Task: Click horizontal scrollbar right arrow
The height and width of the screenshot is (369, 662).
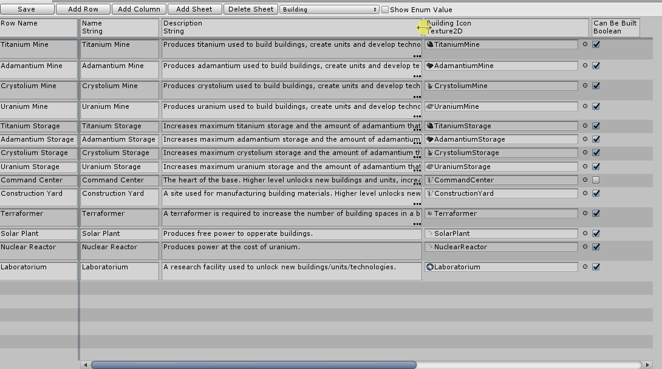Action: tap(647, 365)
